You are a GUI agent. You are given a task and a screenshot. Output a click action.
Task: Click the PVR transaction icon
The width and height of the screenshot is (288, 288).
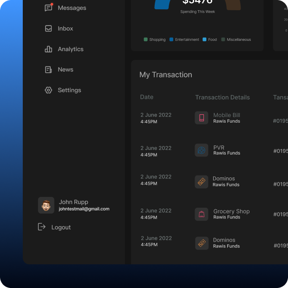pos(202,151)
